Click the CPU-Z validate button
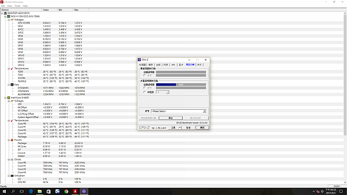Viewport: 347px width, 195px height. (188, 128)
